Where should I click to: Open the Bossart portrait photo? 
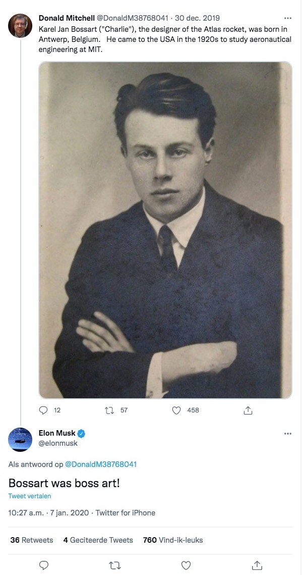pos(165,230)
